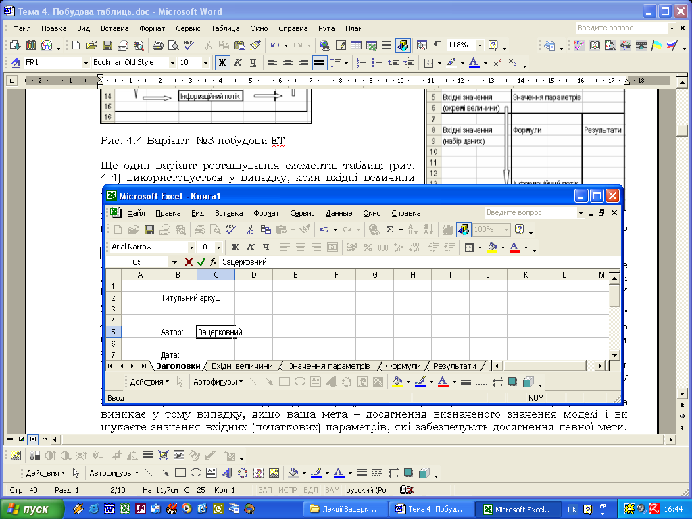
Task: Confirm entry with green checkmark
Action: click(x=201, y=262)
